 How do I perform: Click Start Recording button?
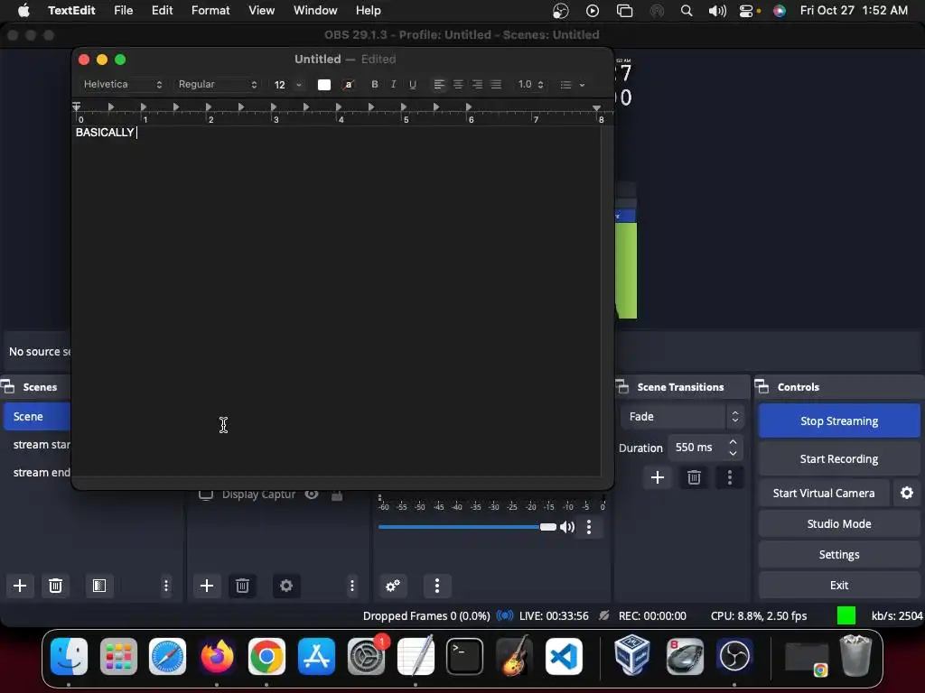pyautogui.click(x=839, y=459)
